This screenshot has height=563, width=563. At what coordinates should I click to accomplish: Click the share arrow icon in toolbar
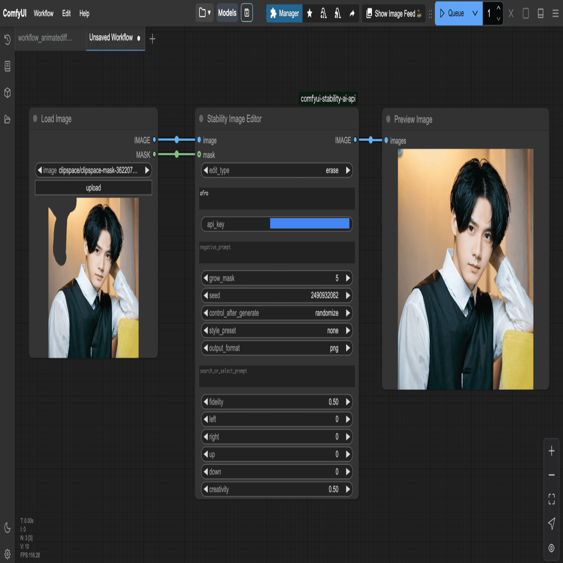(x=352, y=14)
